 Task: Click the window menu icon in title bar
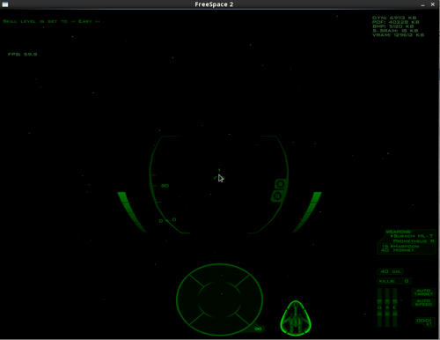[x=4, y=4]
